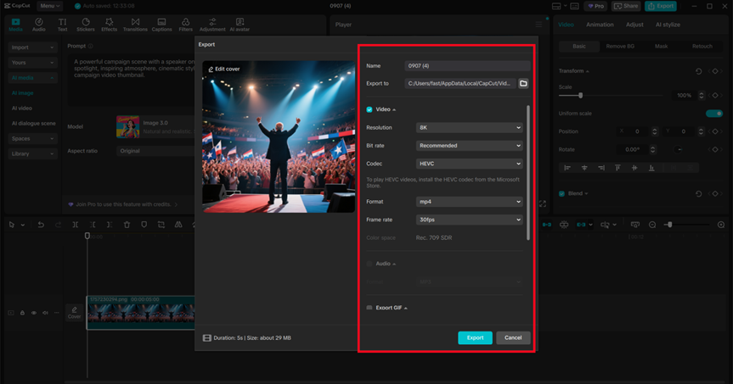Switch to the Animation tab

coord(600,25)
